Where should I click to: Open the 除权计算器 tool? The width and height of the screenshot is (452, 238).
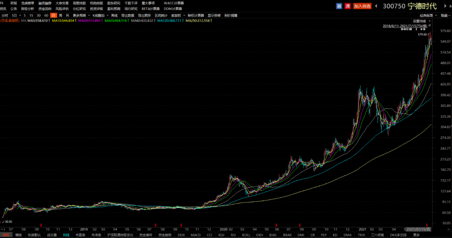point(196,15)
